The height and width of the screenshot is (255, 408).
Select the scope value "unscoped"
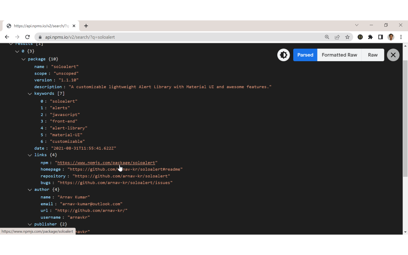coord(66,73)
